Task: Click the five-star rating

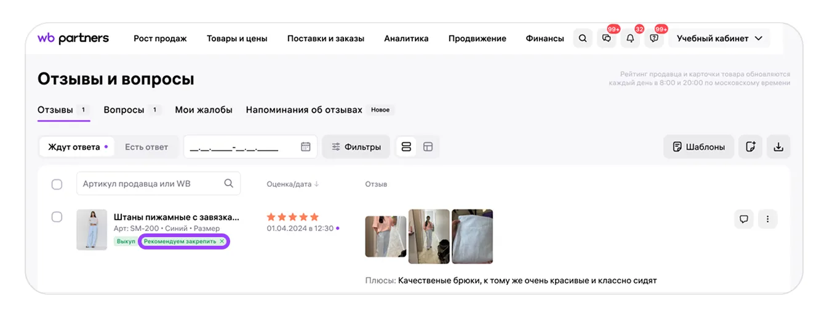Action: pyautogui.click(x=293, y=217)
